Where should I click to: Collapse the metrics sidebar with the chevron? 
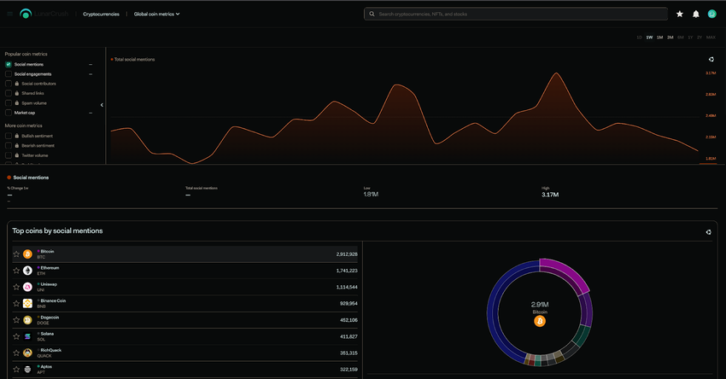point(102,105)
